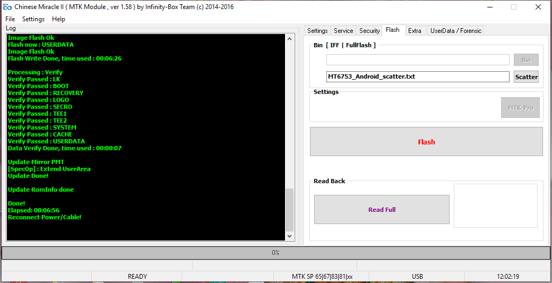Click '[SpecOp] : Extend UserArea' log line

[x=49, y=169]
